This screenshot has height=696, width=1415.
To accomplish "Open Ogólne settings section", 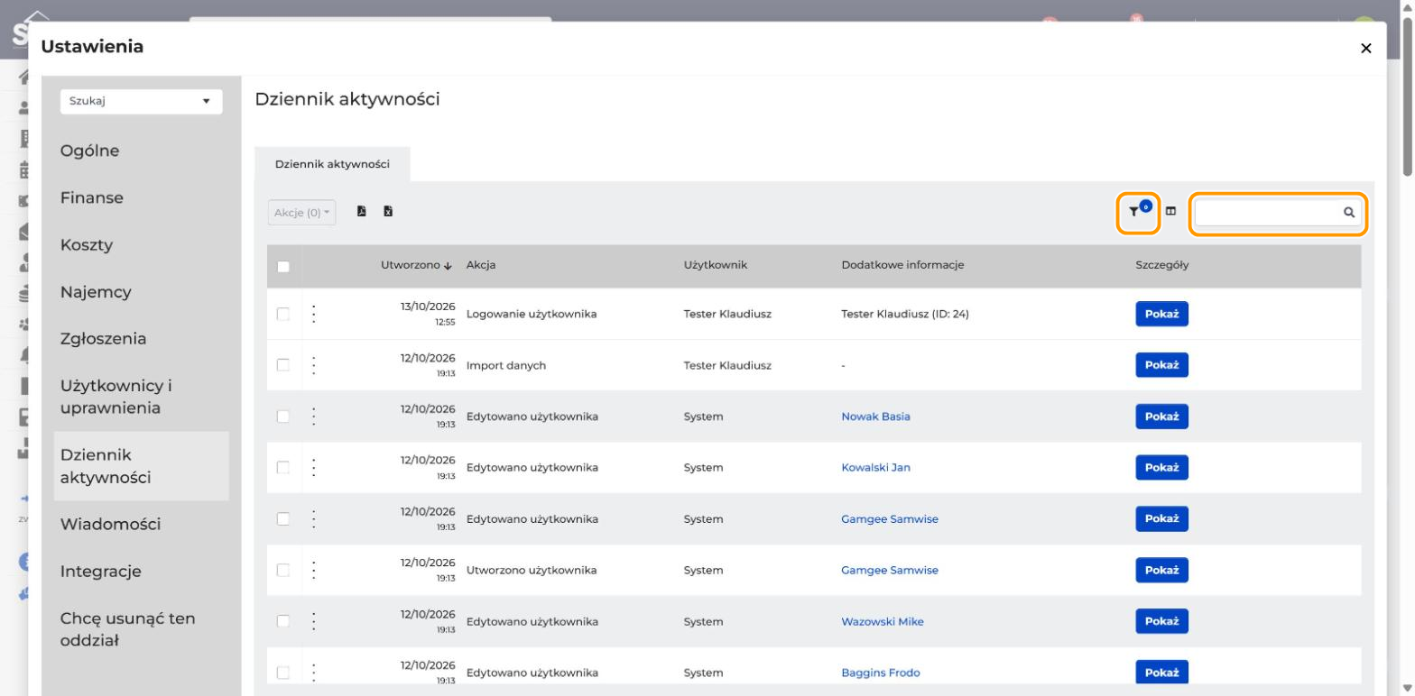I will 89,151.
